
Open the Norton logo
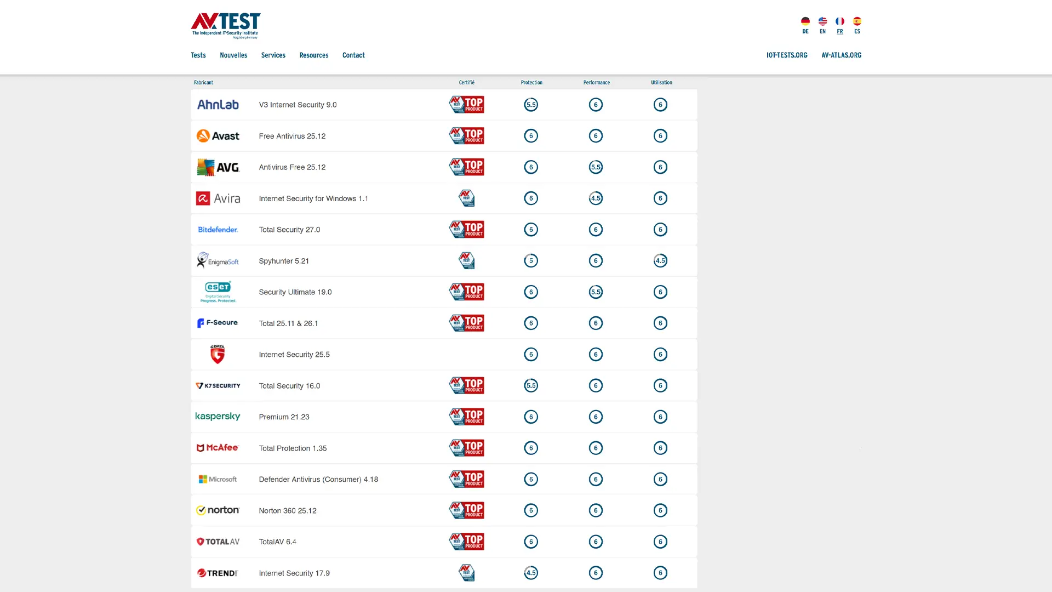[x=218, y=510]
